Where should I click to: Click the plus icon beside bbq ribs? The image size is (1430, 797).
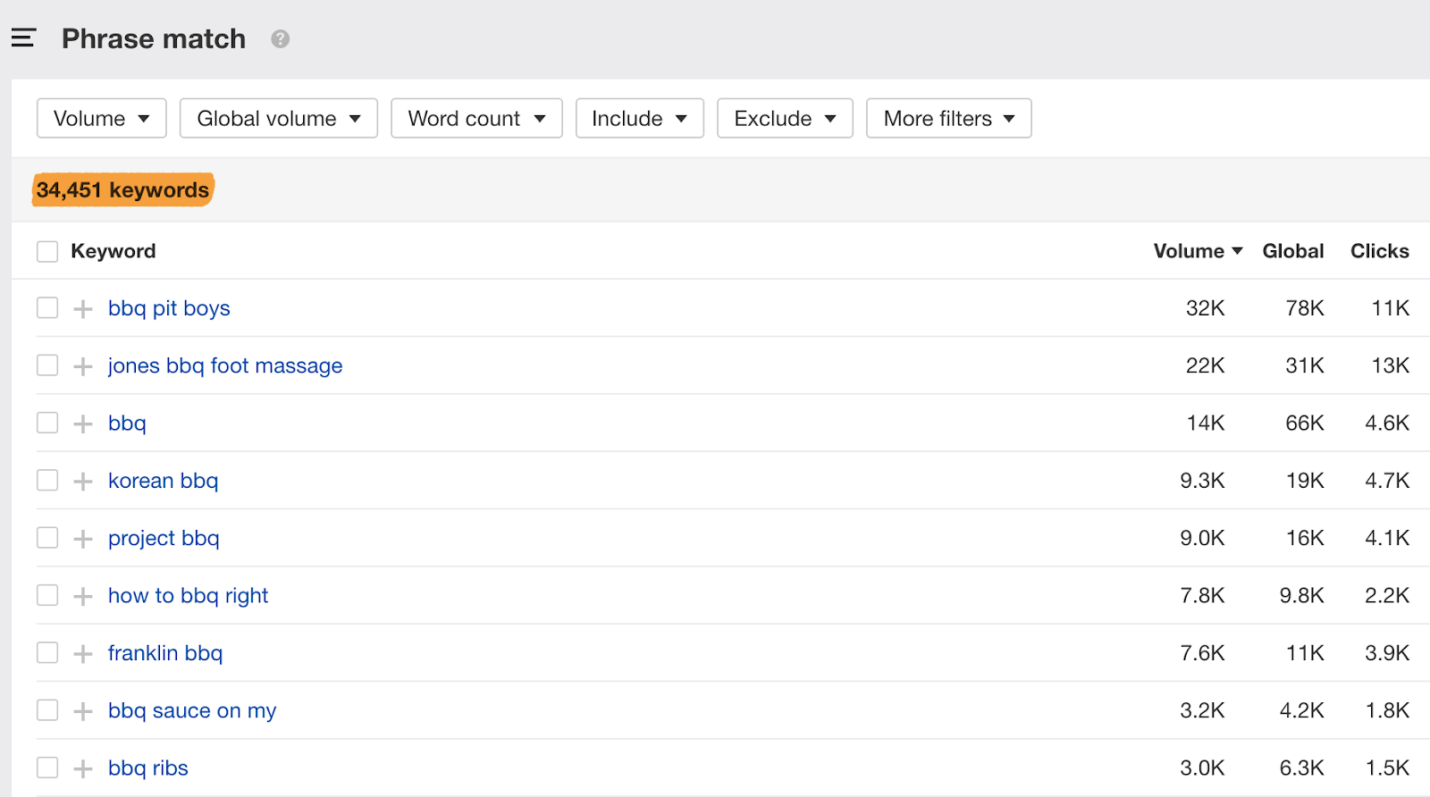coord(83,768)
